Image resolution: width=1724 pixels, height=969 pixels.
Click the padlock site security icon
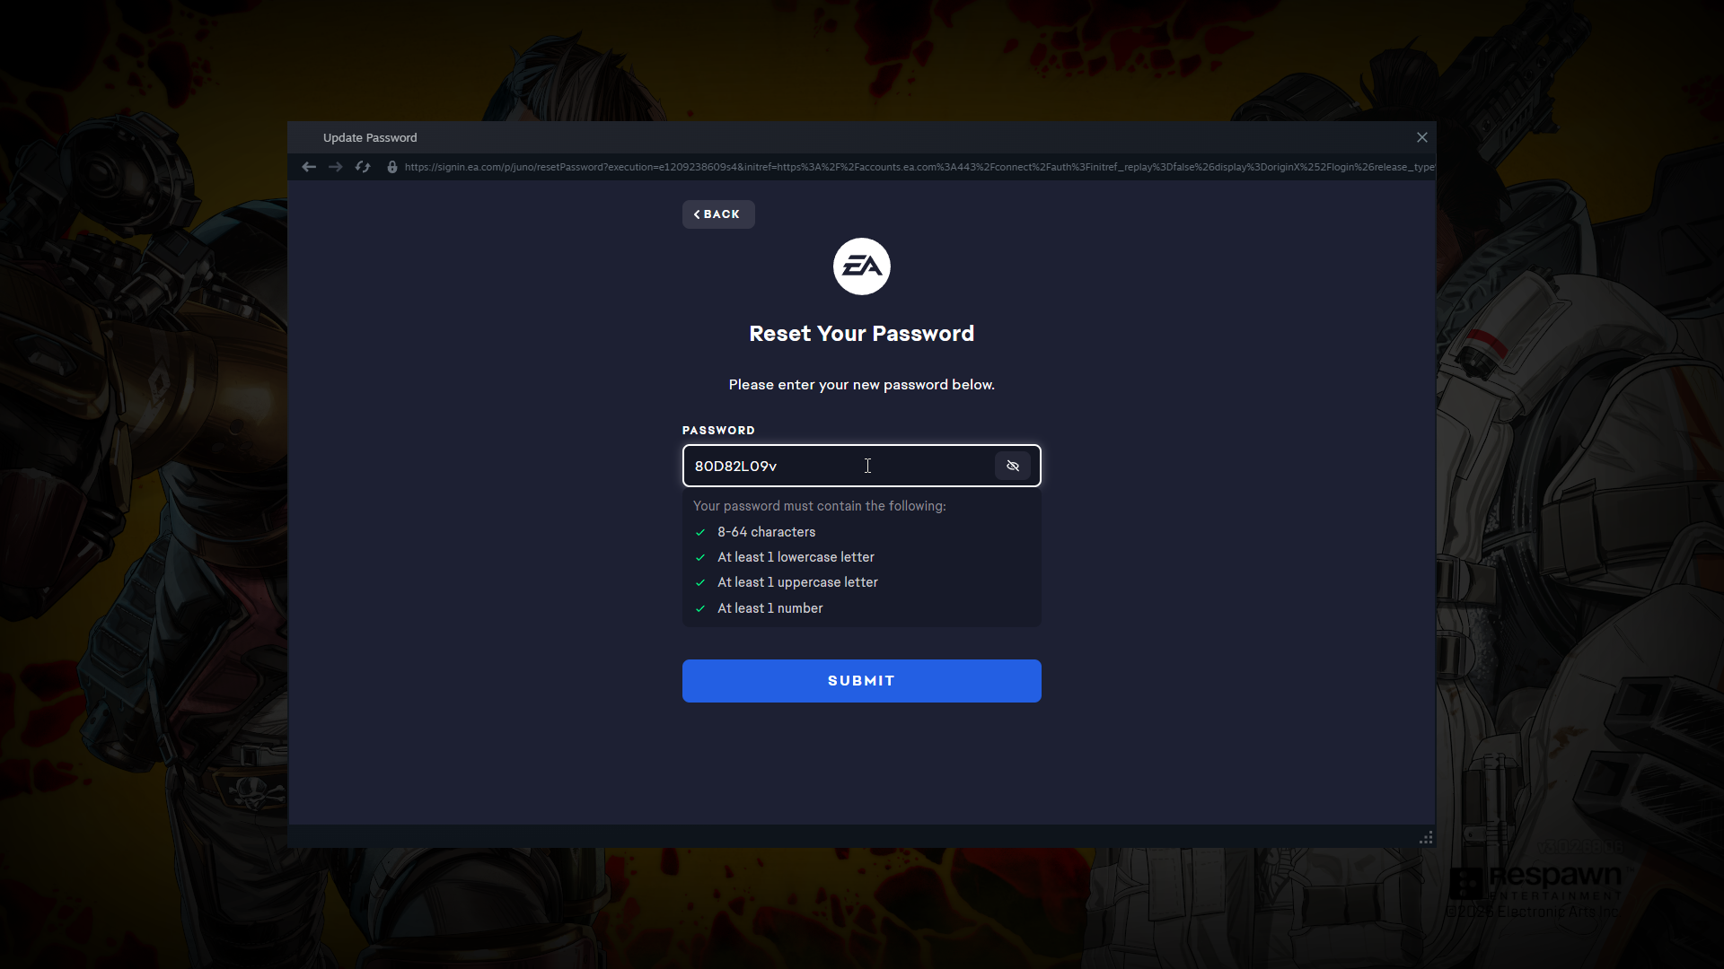392,167
